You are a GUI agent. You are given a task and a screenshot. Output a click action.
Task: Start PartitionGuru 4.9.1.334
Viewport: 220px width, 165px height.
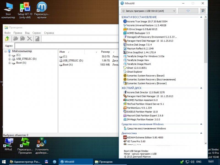137,108
